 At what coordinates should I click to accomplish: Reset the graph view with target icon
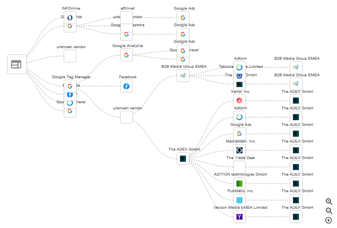(329, 220)
